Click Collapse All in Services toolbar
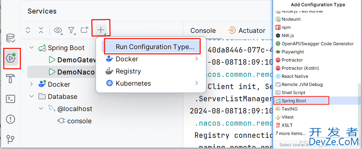Image resolution: width=362 pixels, height=149 pixels. [41, 30]
